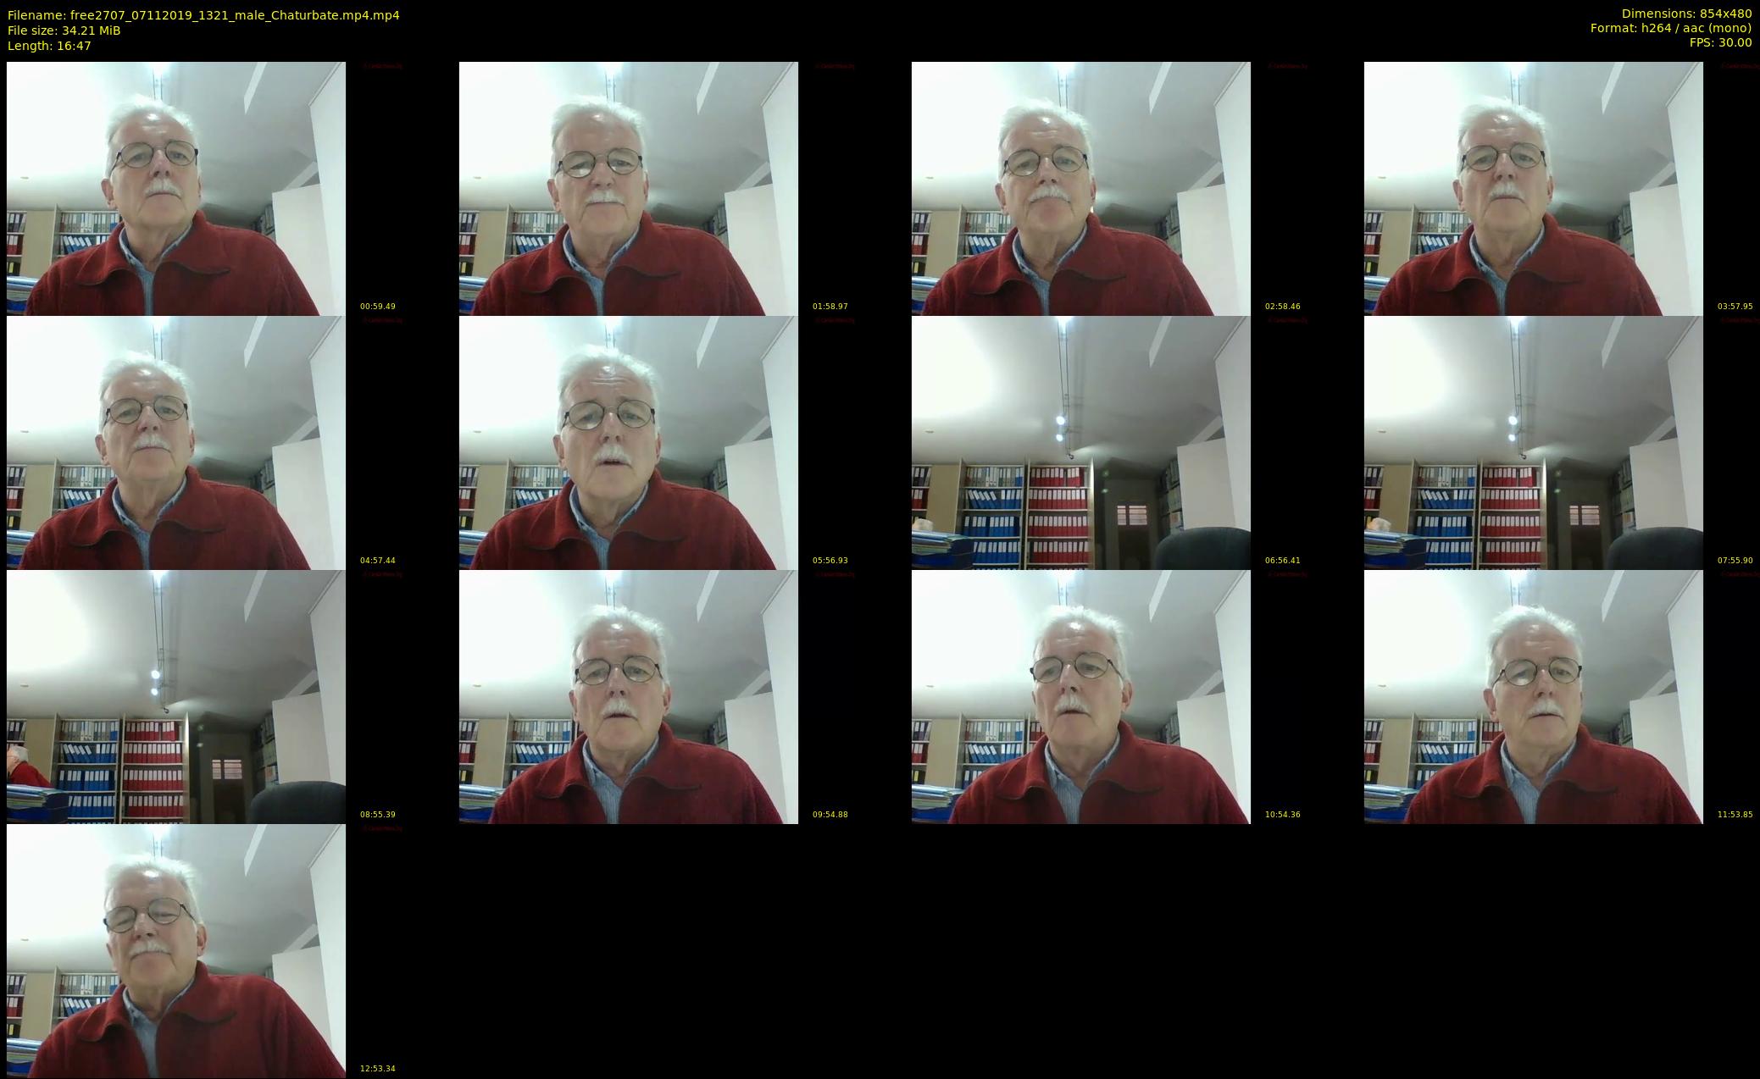This screenshot has height=1079, width=1760.
Task: Click the thumbnail at 02:58.46
Action: click(1080, 188)
